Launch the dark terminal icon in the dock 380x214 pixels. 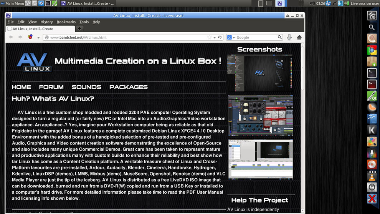[x=372, y=73]
